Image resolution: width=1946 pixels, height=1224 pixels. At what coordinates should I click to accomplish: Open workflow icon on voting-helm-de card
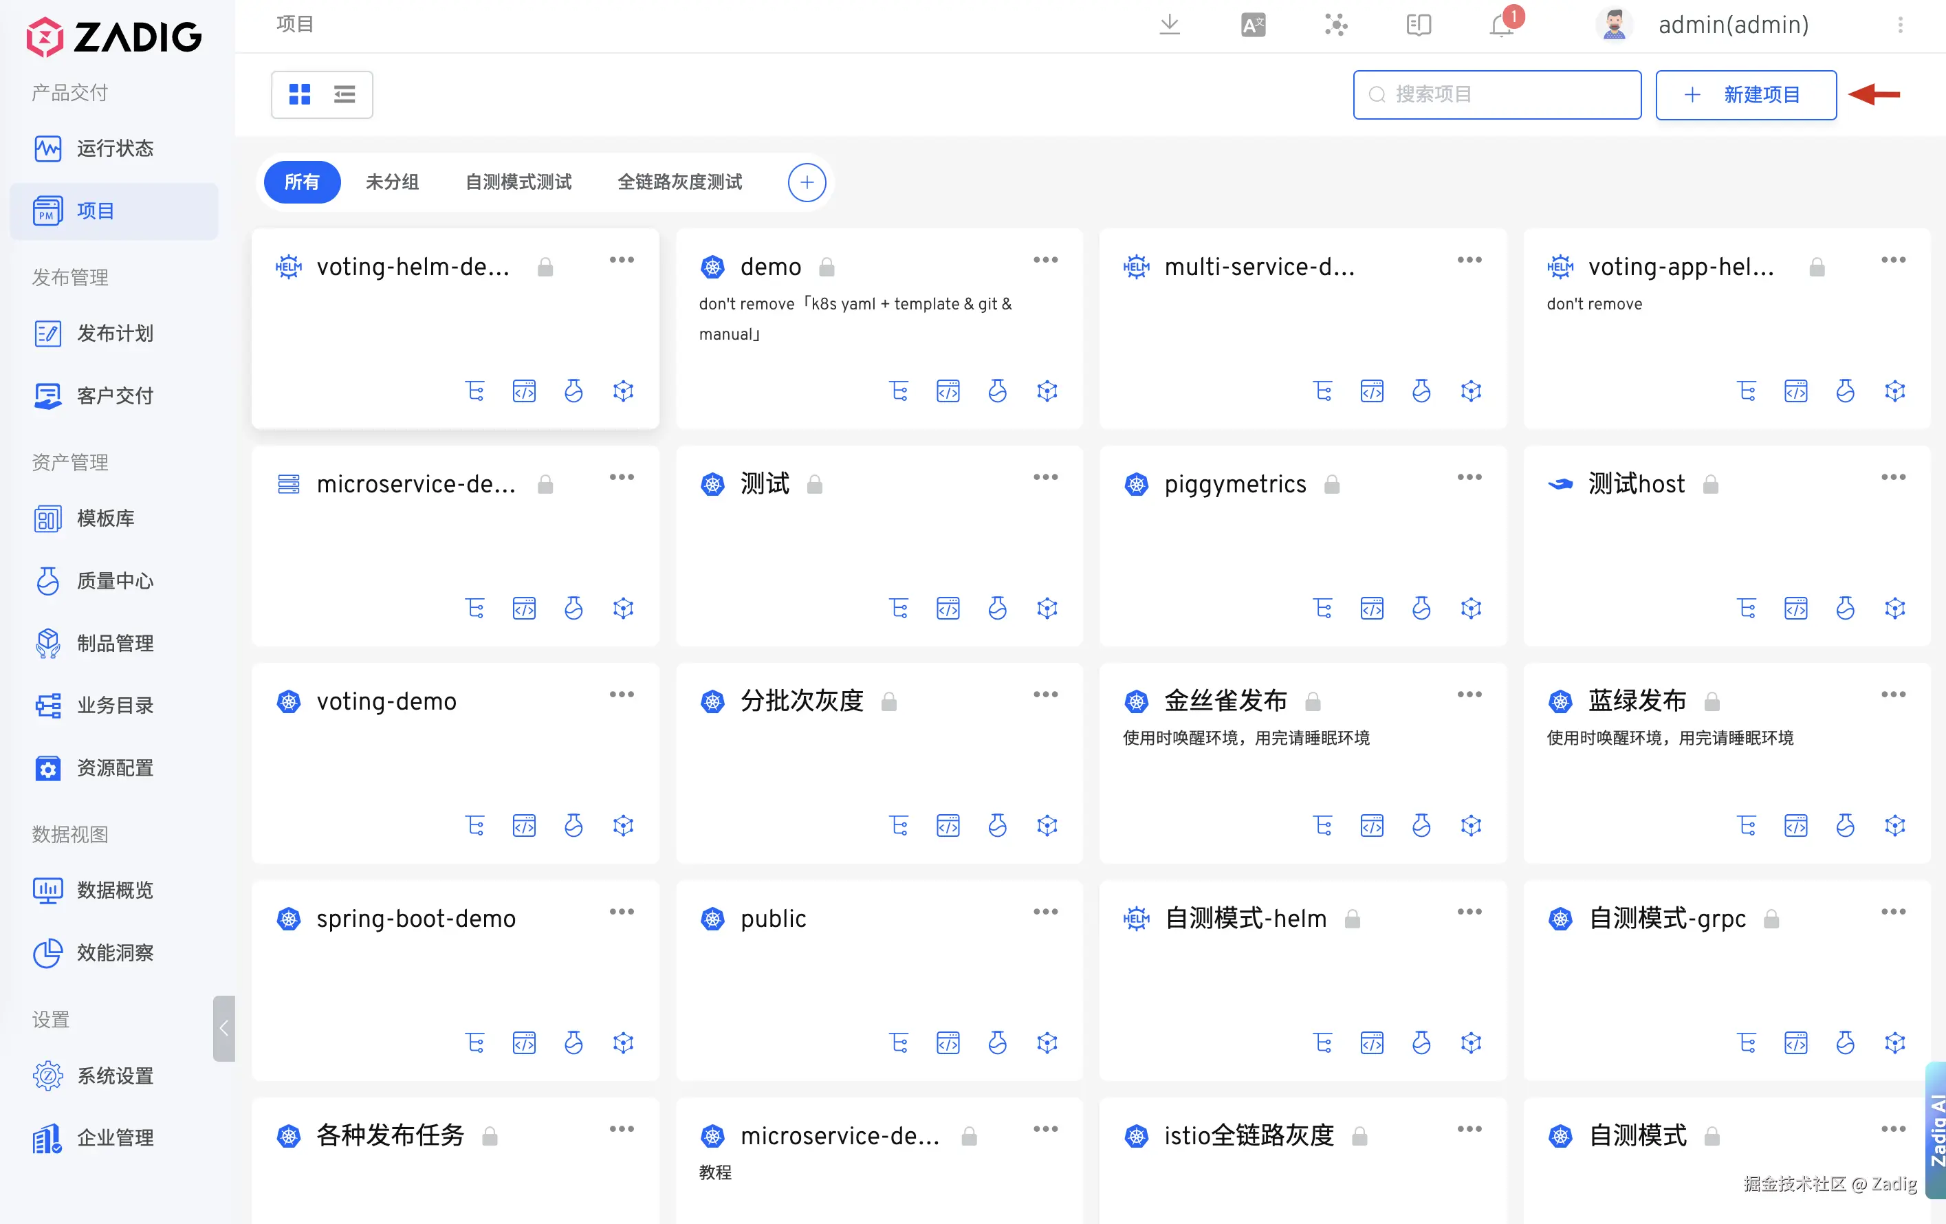pyautogui.click(x=475, y=391)
